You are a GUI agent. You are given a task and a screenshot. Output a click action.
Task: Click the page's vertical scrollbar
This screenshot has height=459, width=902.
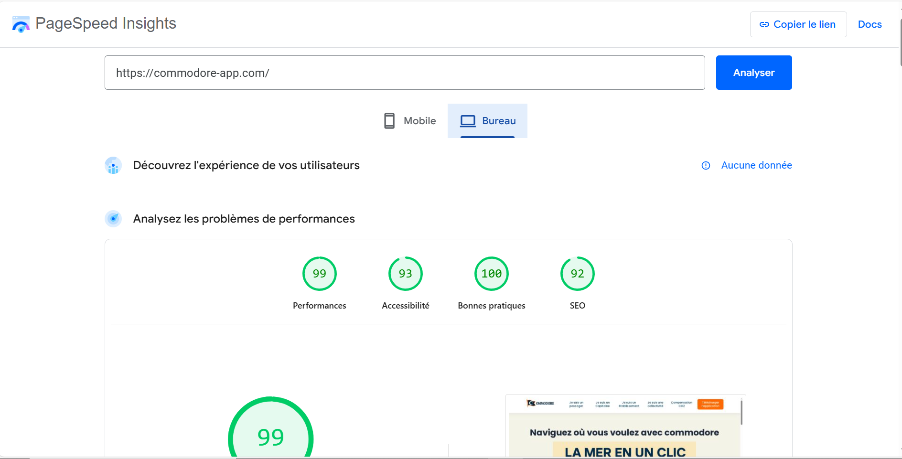(x=900, y=43)
